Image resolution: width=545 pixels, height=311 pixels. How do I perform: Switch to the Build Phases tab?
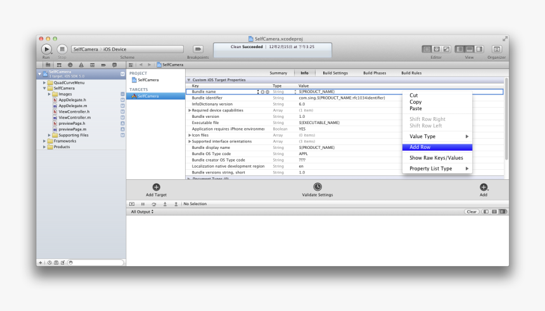point(375,73)
